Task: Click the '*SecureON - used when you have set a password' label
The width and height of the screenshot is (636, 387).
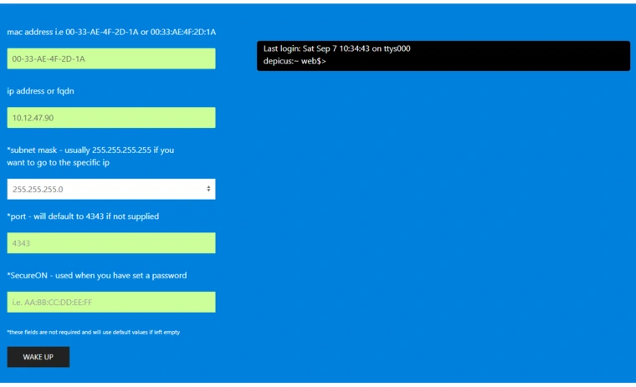Action: click(x=97, y=276)
